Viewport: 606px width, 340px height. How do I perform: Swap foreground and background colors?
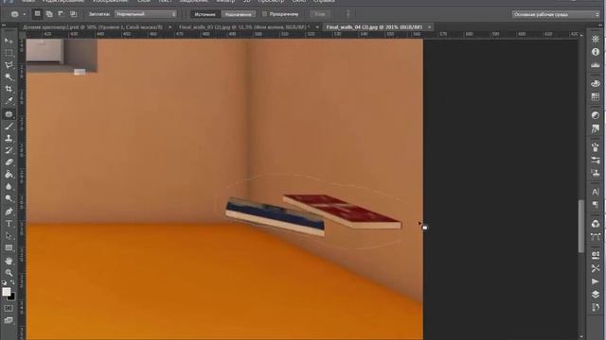(x=12, y=282)
